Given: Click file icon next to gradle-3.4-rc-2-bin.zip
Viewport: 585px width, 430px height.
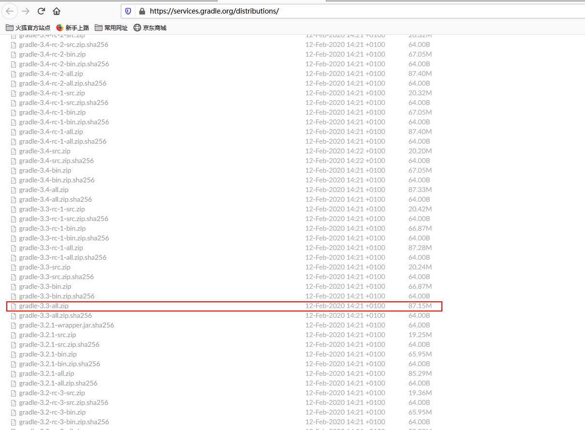Looking at the screenshot, I should (14, 55).
